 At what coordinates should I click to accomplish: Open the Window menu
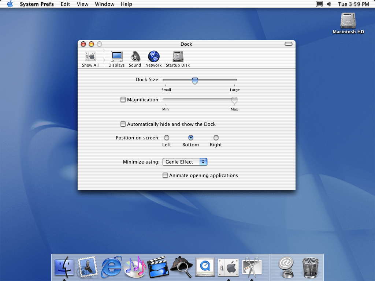coord(104,4)
